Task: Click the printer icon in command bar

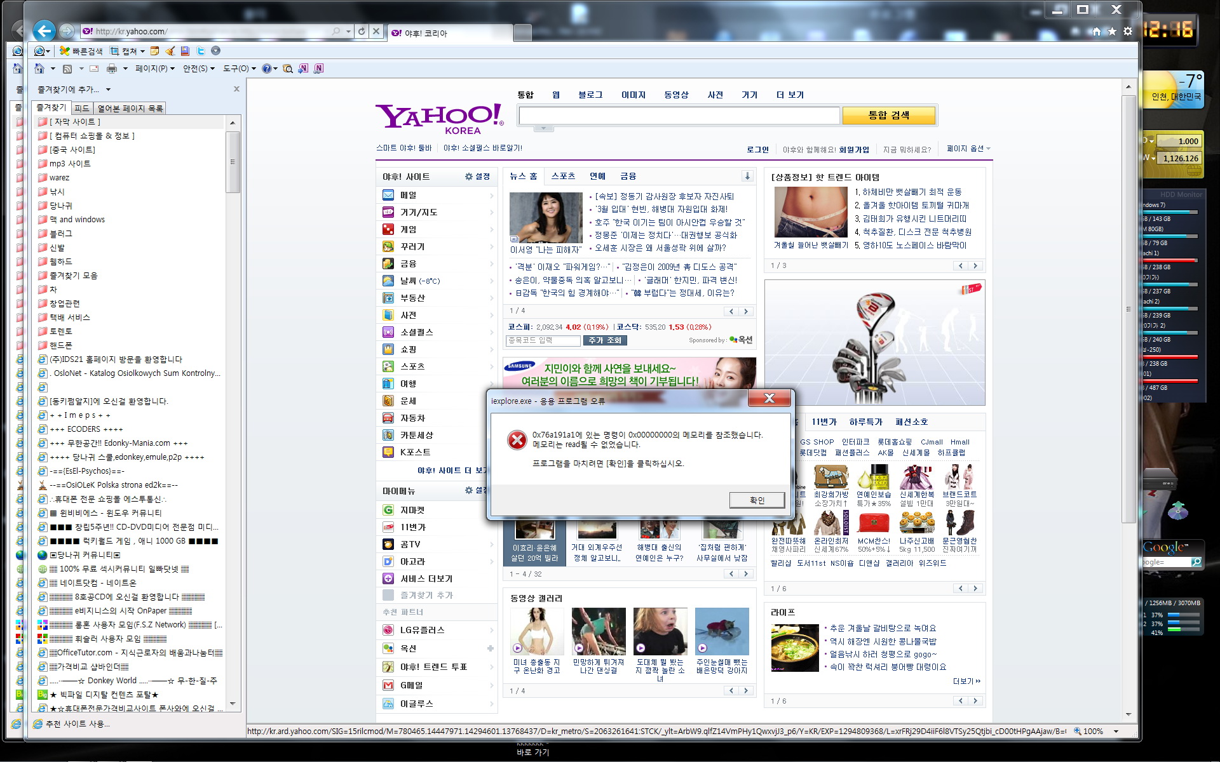Action: [112, 69]
